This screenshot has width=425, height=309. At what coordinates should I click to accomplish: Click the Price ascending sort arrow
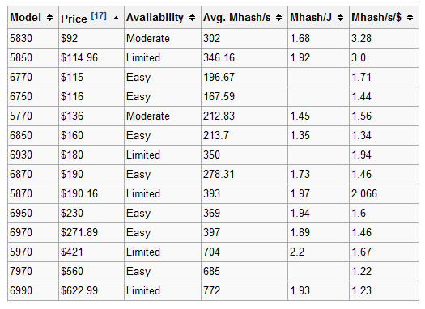tap(116, 18)
